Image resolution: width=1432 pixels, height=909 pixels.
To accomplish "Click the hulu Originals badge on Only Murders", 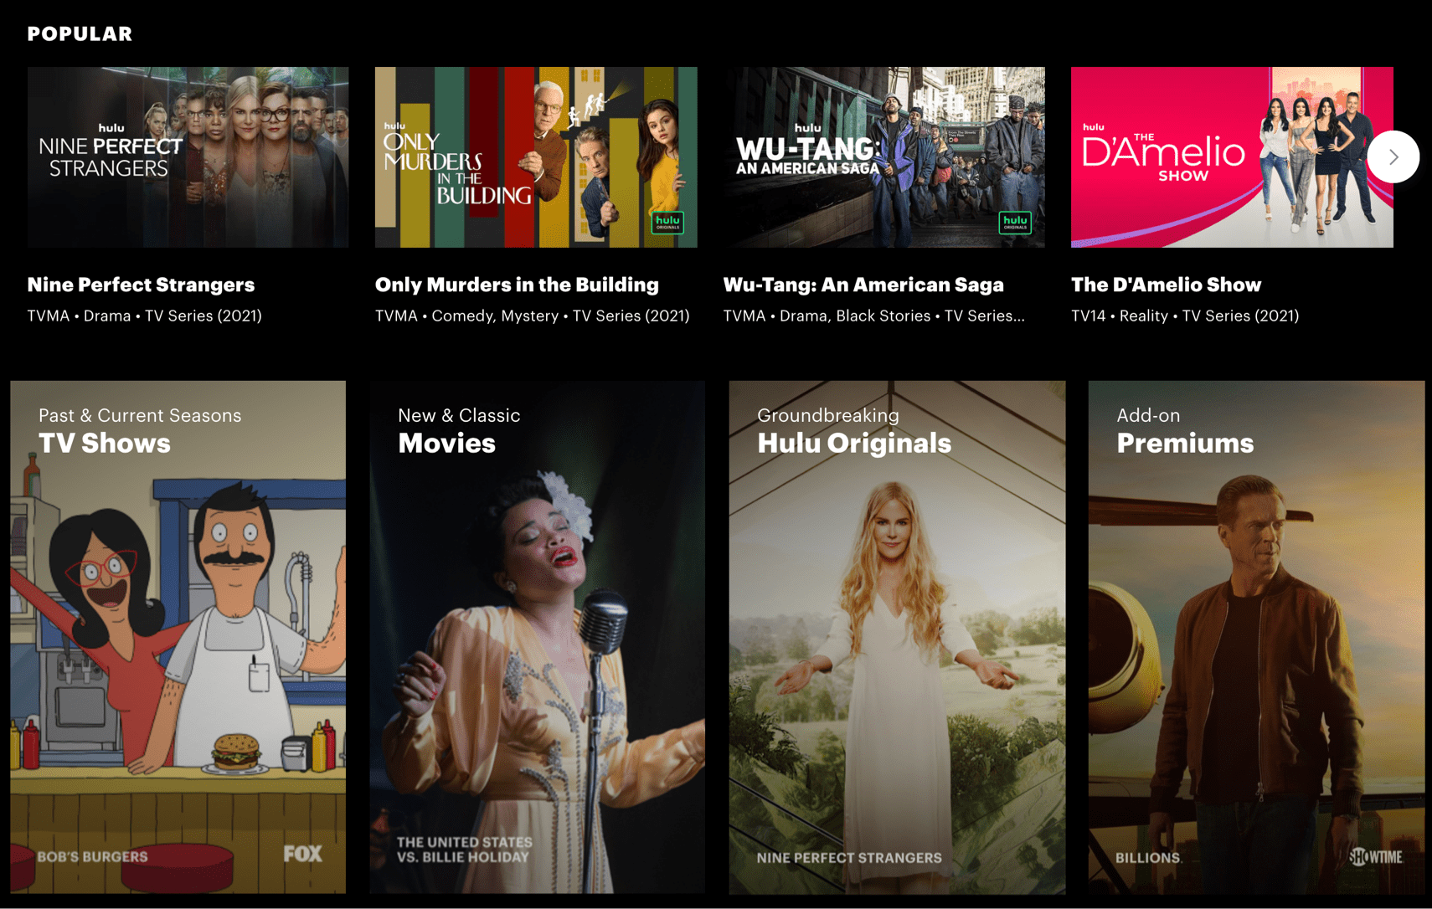I will click(x=667, y=223).
